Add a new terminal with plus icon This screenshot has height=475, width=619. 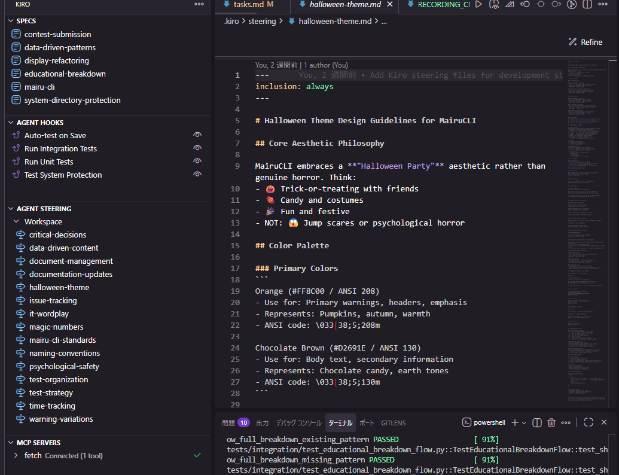(x=515, y=422)
